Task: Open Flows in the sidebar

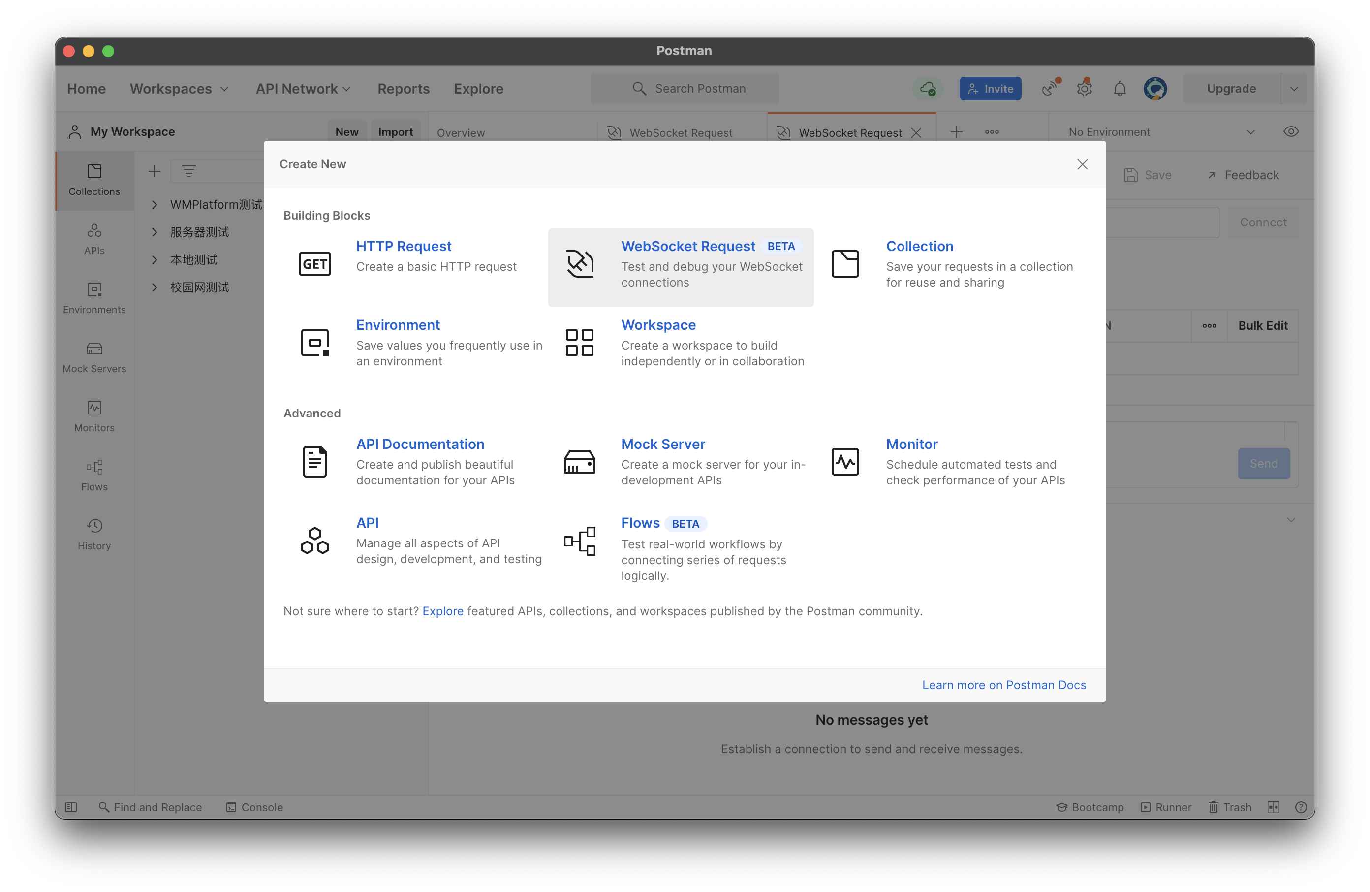Action: [x=94, y=476]
